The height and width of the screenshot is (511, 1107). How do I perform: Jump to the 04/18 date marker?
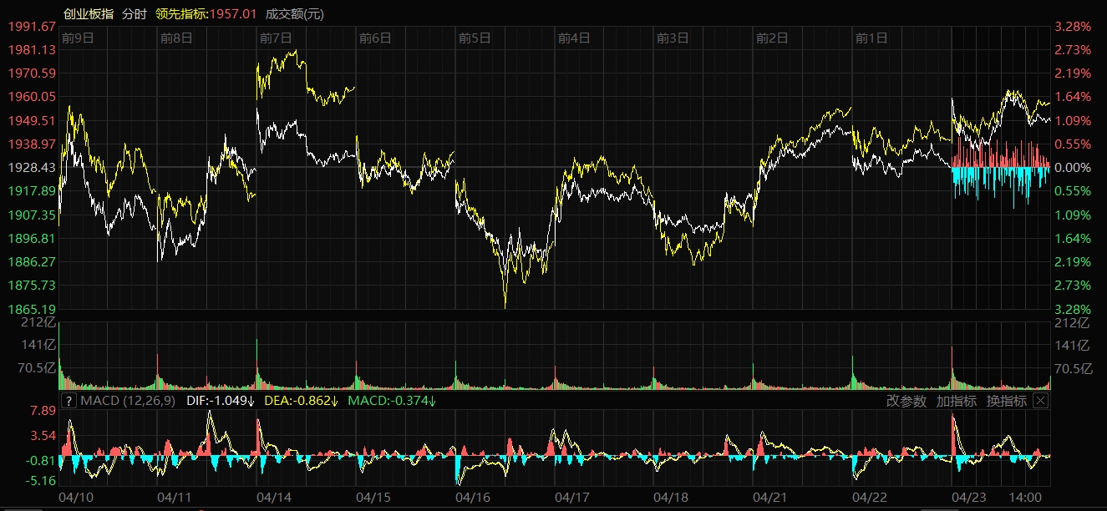[x=672, y=497]
